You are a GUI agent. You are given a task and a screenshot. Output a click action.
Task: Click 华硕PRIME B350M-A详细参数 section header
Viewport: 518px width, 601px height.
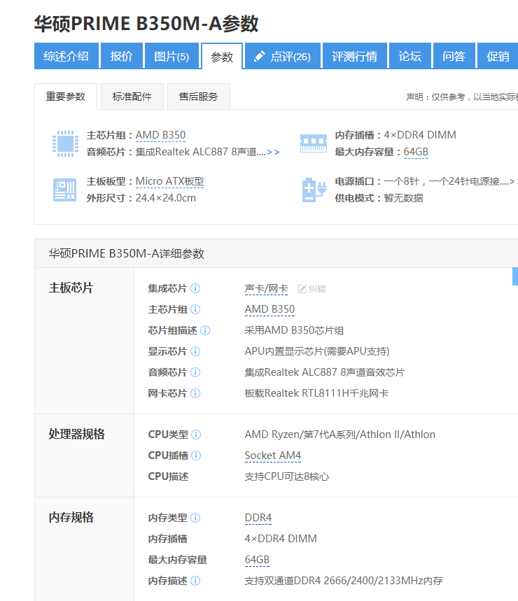point(126,254)
